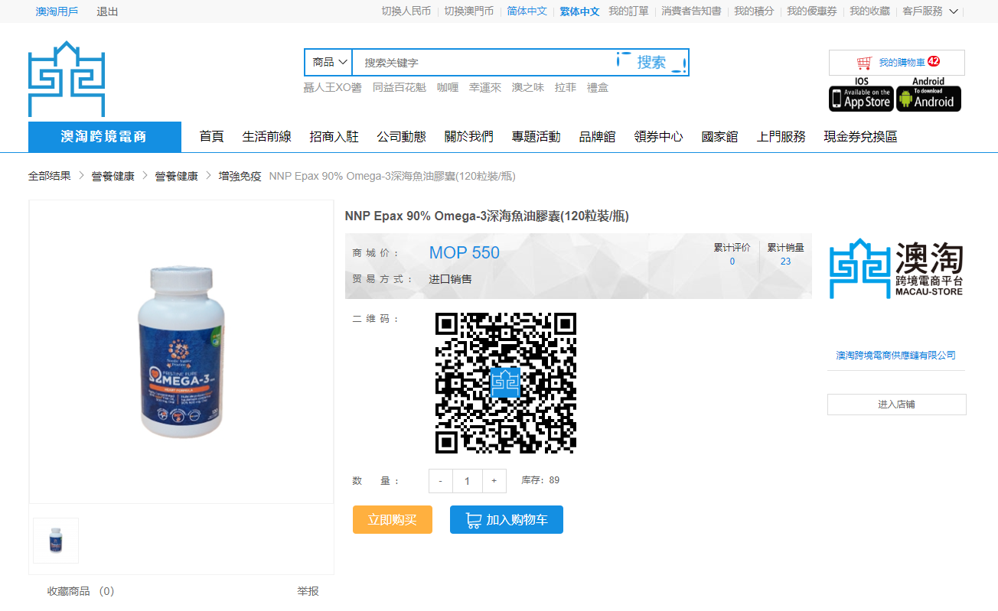Screen dimensions: 998x611
Task: Click the Android download badge
Action: (928, 99)
